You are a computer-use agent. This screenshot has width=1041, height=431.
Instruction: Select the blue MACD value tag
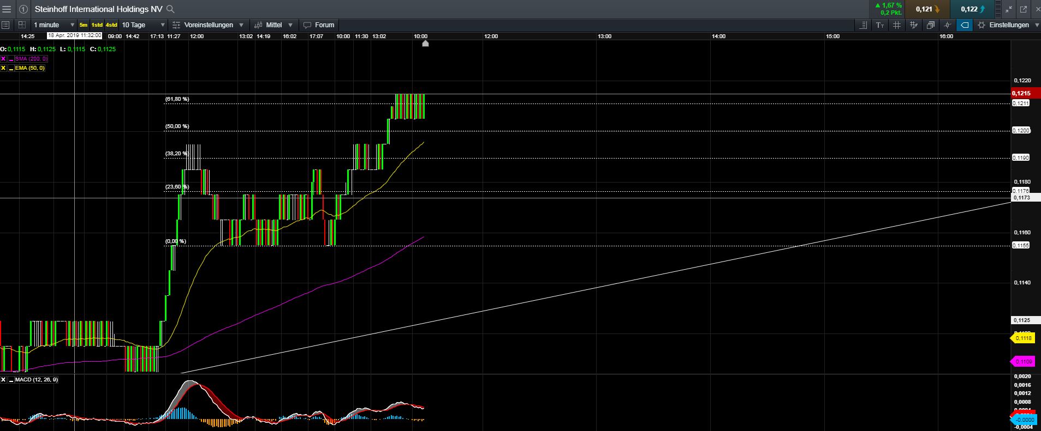[x=1022, y=420]
